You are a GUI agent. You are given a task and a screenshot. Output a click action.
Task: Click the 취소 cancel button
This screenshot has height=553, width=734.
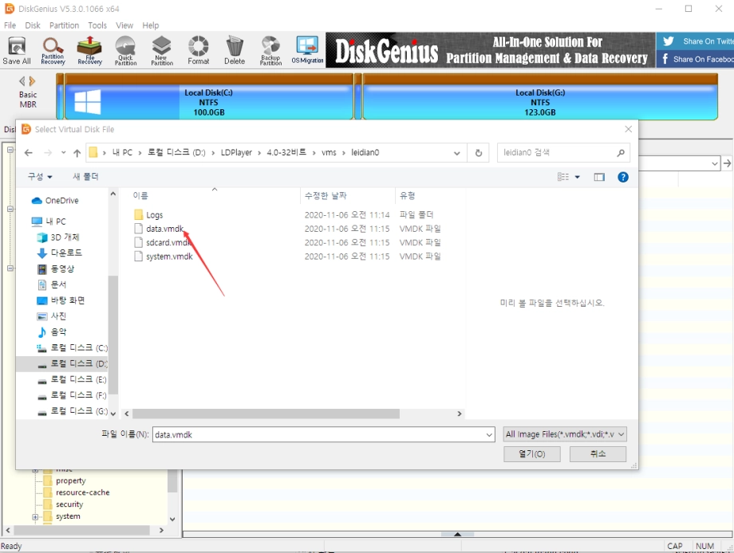click(x=598, y=454)
